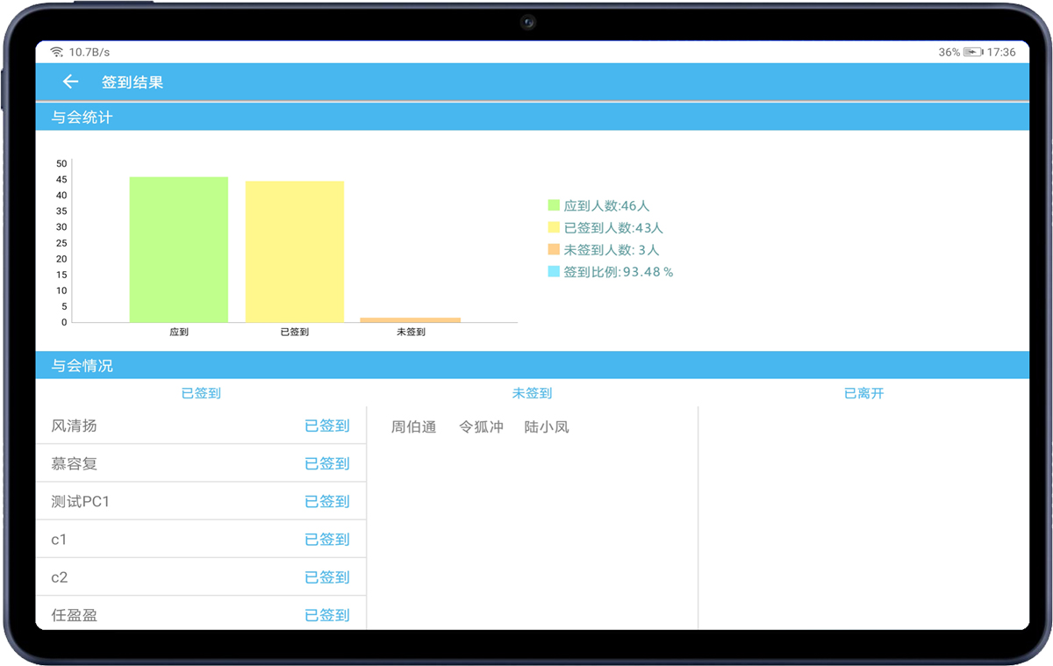Click the yellow 已签到 bar in chart
The height and width of the screenshot is (666, 1053).
click(294, 252)
